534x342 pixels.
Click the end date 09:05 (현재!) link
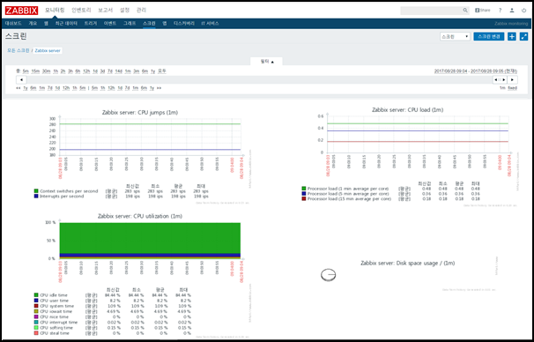click(x=493, y=71)
